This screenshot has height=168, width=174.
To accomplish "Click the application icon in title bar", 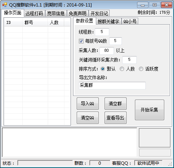I will tap(5, 5).
